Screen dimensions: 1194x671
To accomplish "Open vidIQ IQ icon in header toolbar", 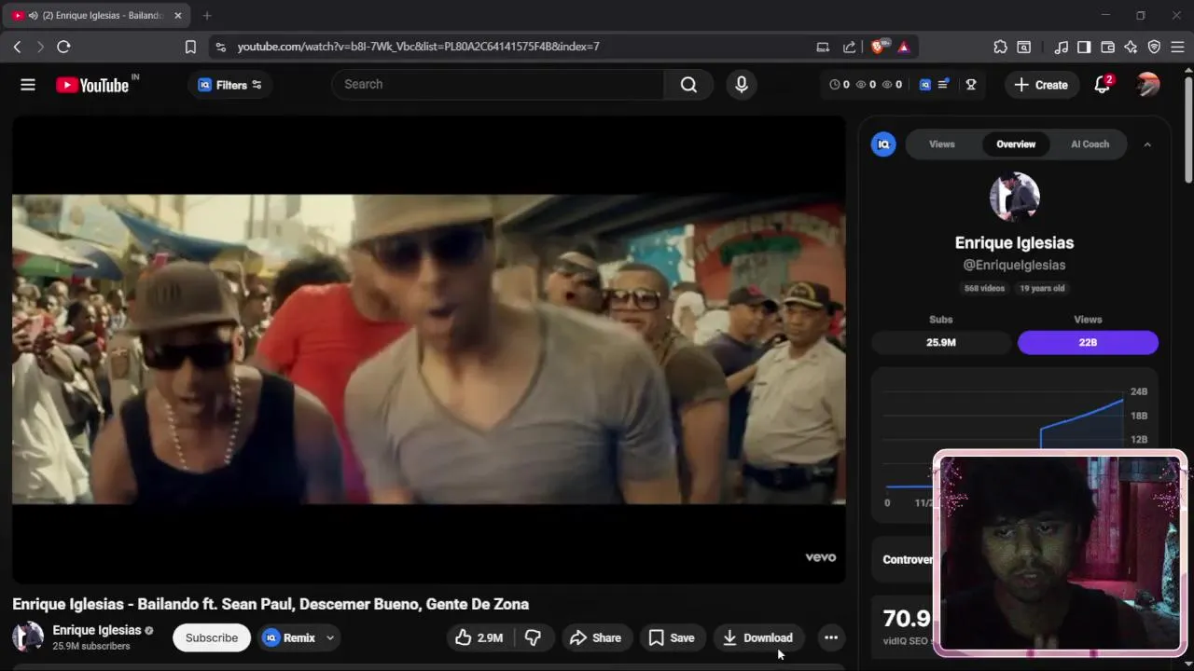I will tap(925, 84).
